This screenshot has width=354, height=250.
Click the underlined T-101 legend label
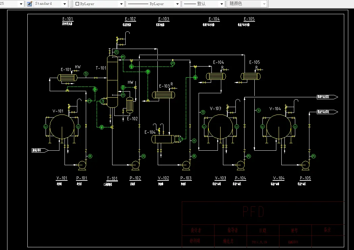(x=112, y=179)
